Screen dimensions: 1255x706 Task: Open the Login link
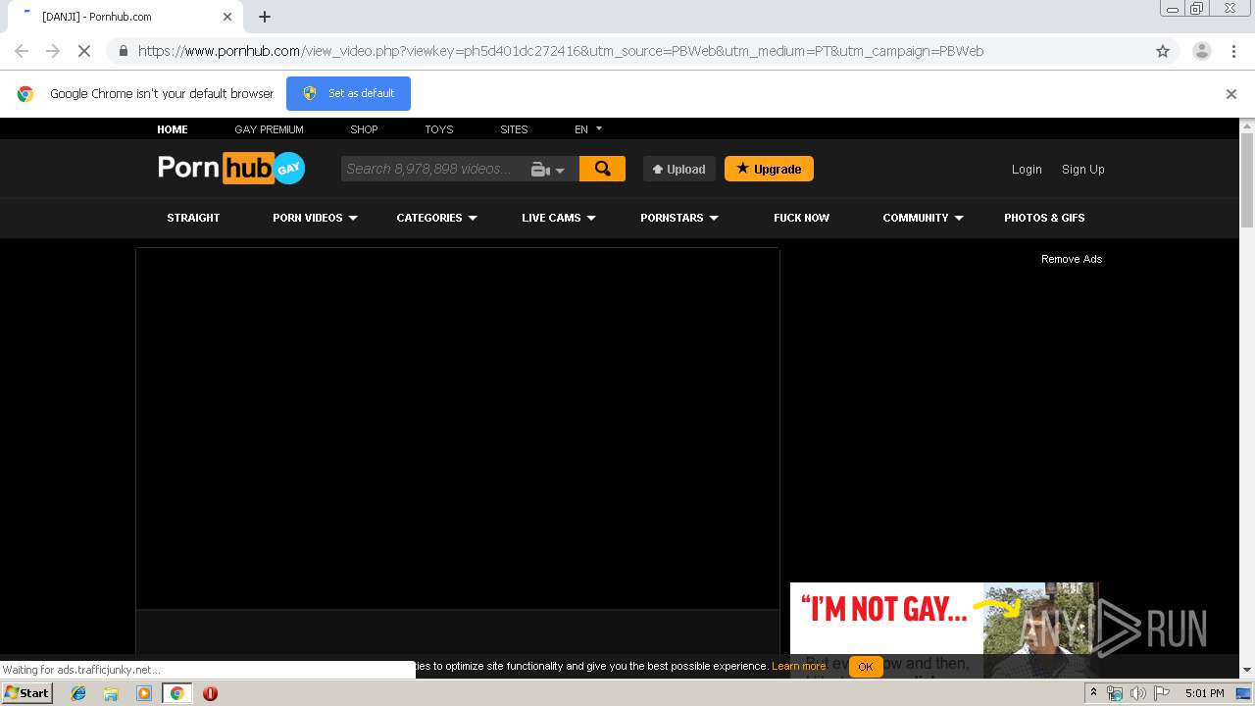click(1027, 170)
